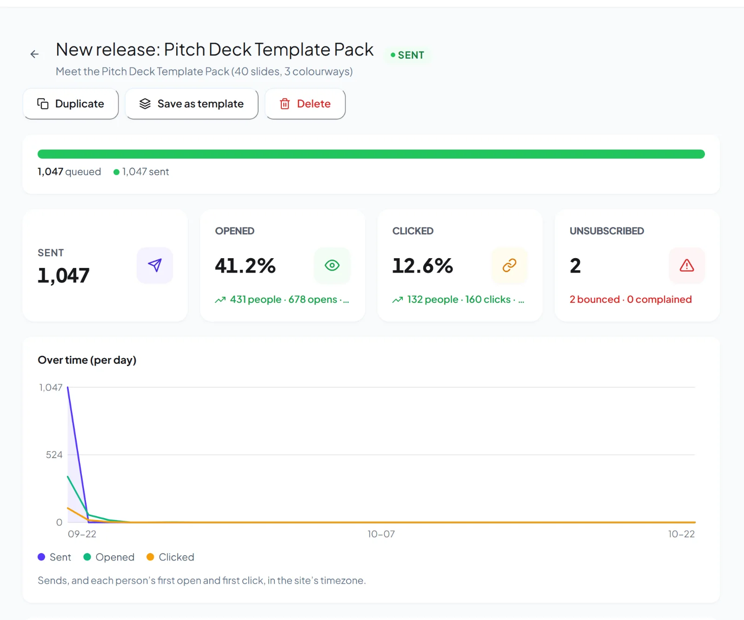The width and height of the screenshot is (744, 620).
Task: Click the 'Over time (per day)' heading
Action: coord(87,360)
